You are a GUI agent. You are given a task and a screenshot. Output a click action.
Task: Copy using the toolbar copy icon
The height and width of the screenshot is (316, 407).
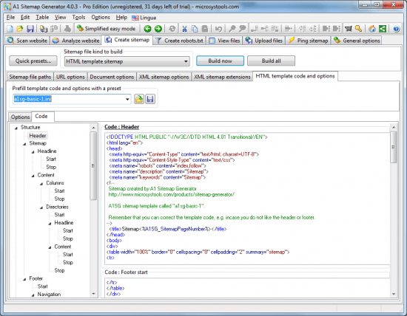195,29
